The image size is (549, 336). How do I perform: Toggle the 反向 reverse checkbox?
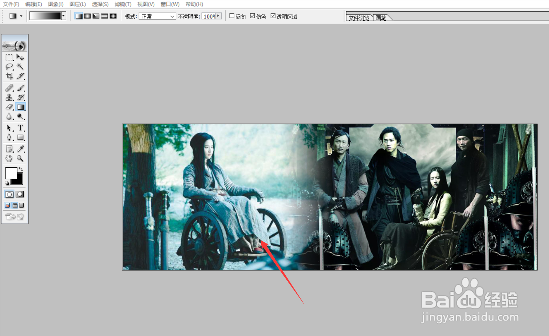(232, 16)
